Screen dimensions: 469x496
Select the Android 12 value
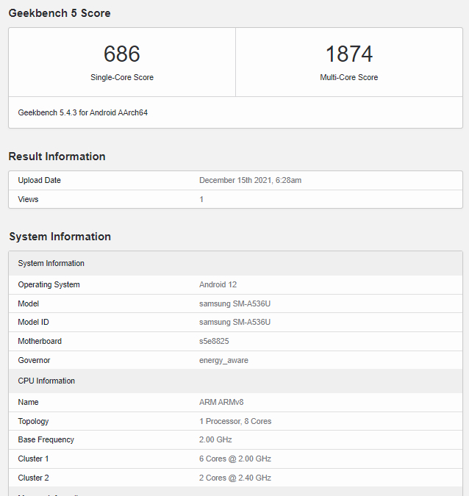(218, 284)
